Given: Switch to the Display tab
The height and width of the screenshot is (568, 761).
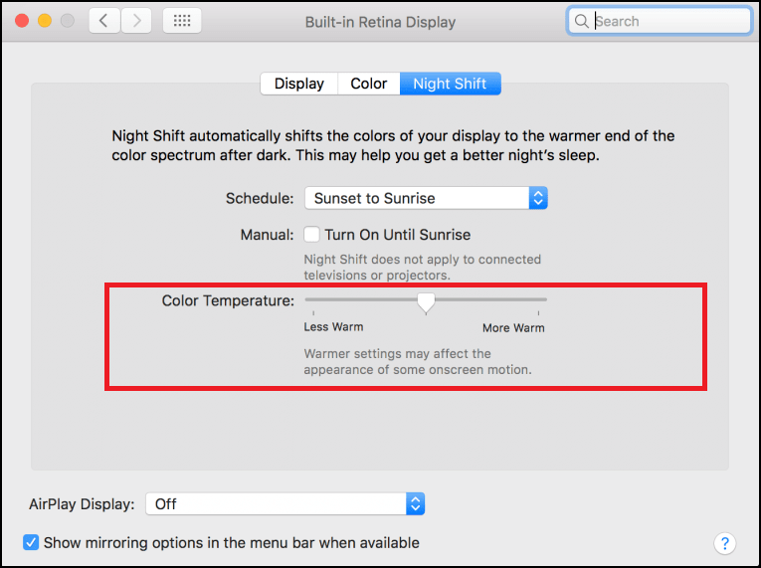Looking at the screenshot, I should click(299, 84).
